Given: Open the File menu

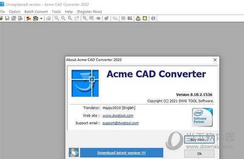Looking at the screenshot, I should point(3,12).
